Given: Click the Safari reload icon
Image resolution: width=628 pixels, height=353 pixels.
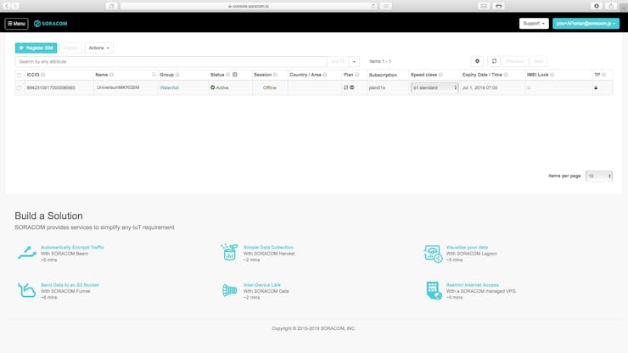Looking at the screenshot, I should tap(373, 6).
